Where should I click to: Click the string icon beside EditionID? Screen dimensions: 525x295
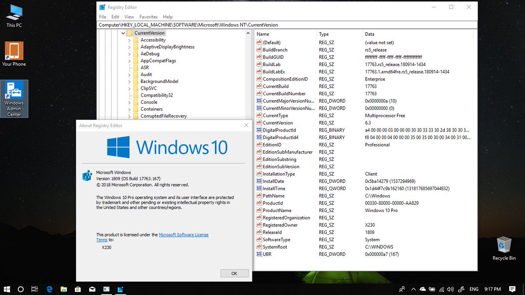(x=259, y=145)
